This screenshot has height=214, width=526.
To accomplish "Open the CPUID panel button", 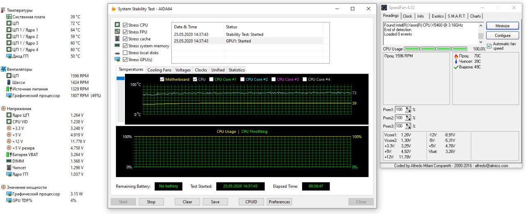I will [251, 202].
